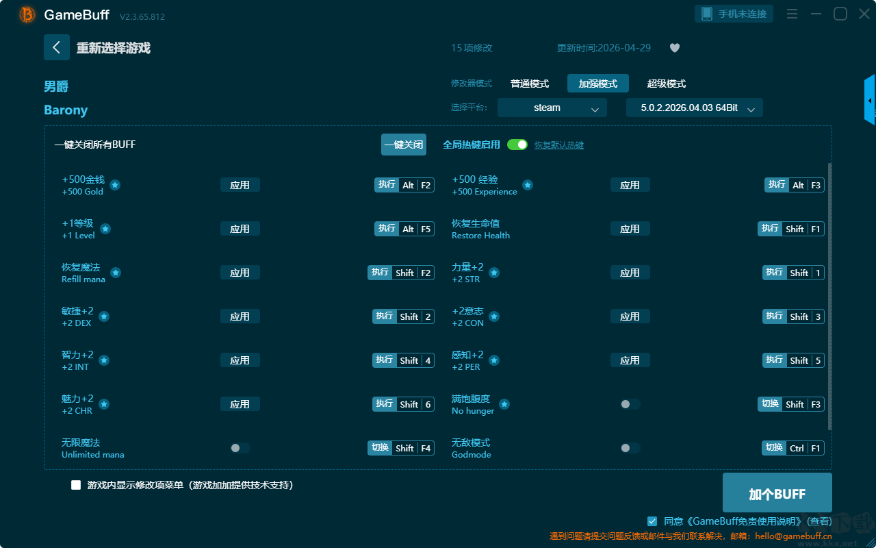Open the hamburger menu in title bar
876x548 pixels.
click(x=792, y=14)
